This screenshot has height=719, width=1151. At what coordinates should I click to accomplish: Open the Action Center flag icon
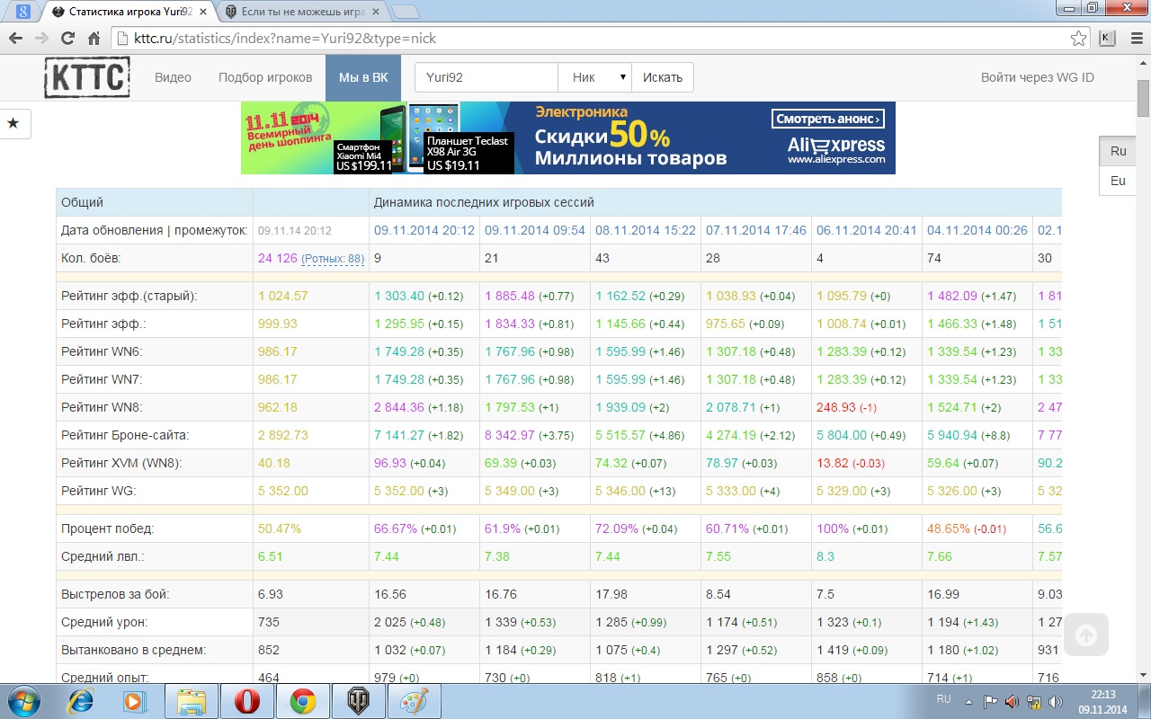point(990,702)
